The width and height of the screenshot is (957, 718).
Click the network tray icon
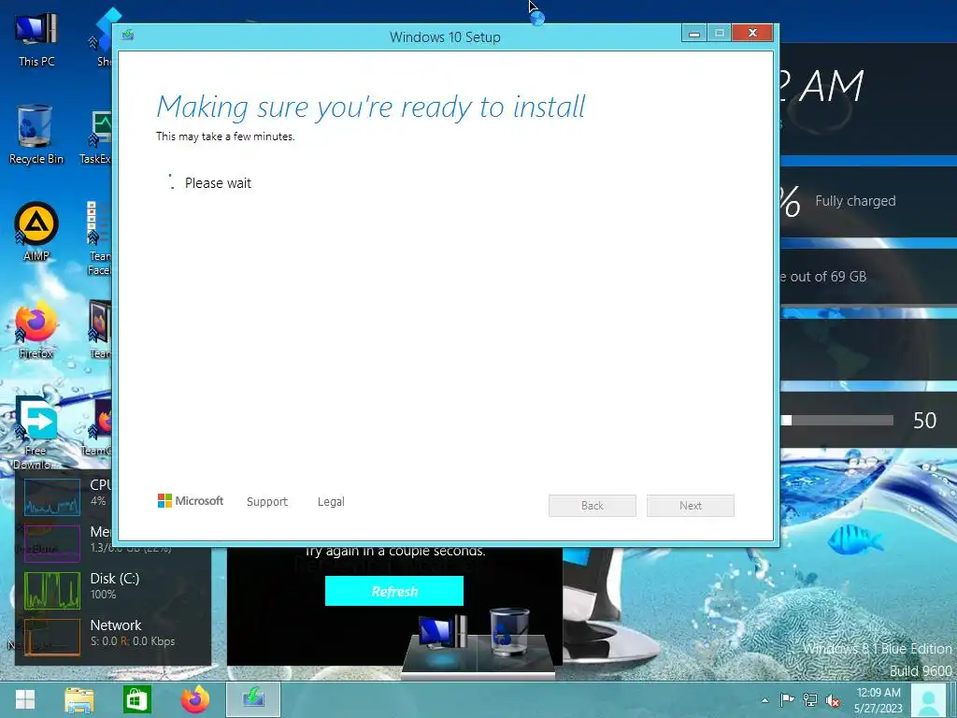810,700
